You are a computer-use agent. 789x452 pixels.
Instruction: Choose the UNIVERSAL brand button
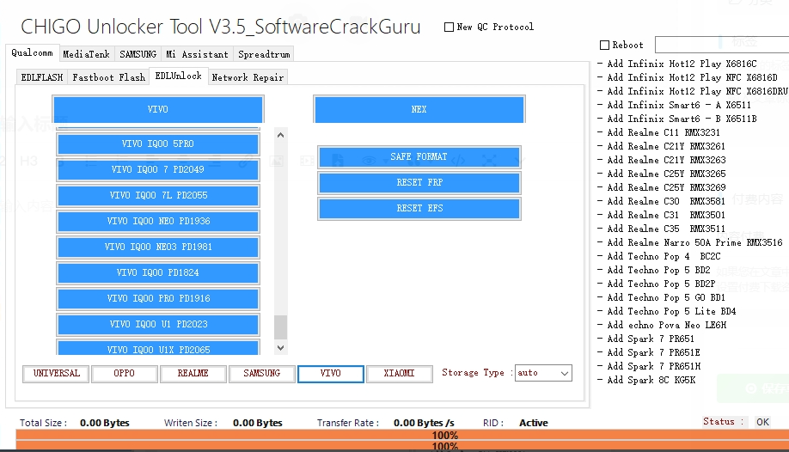click(56, 374)
